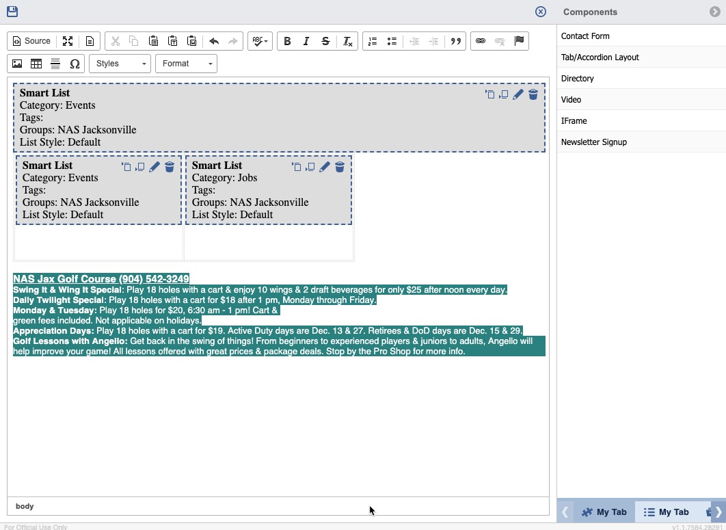Maximize the editor with fullscreen icon
This screenshot has width=726, height=530.
pos(68,41)
